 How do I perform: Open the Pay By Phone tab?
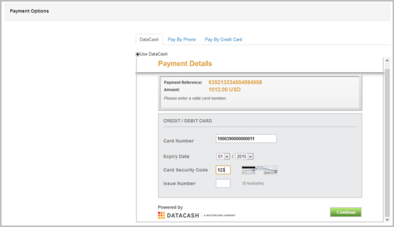(x=182, y=39)
